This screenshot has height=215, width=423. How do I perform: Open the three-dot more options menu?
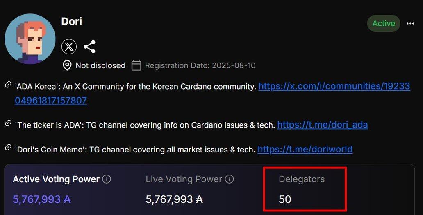tap(410, 24)
